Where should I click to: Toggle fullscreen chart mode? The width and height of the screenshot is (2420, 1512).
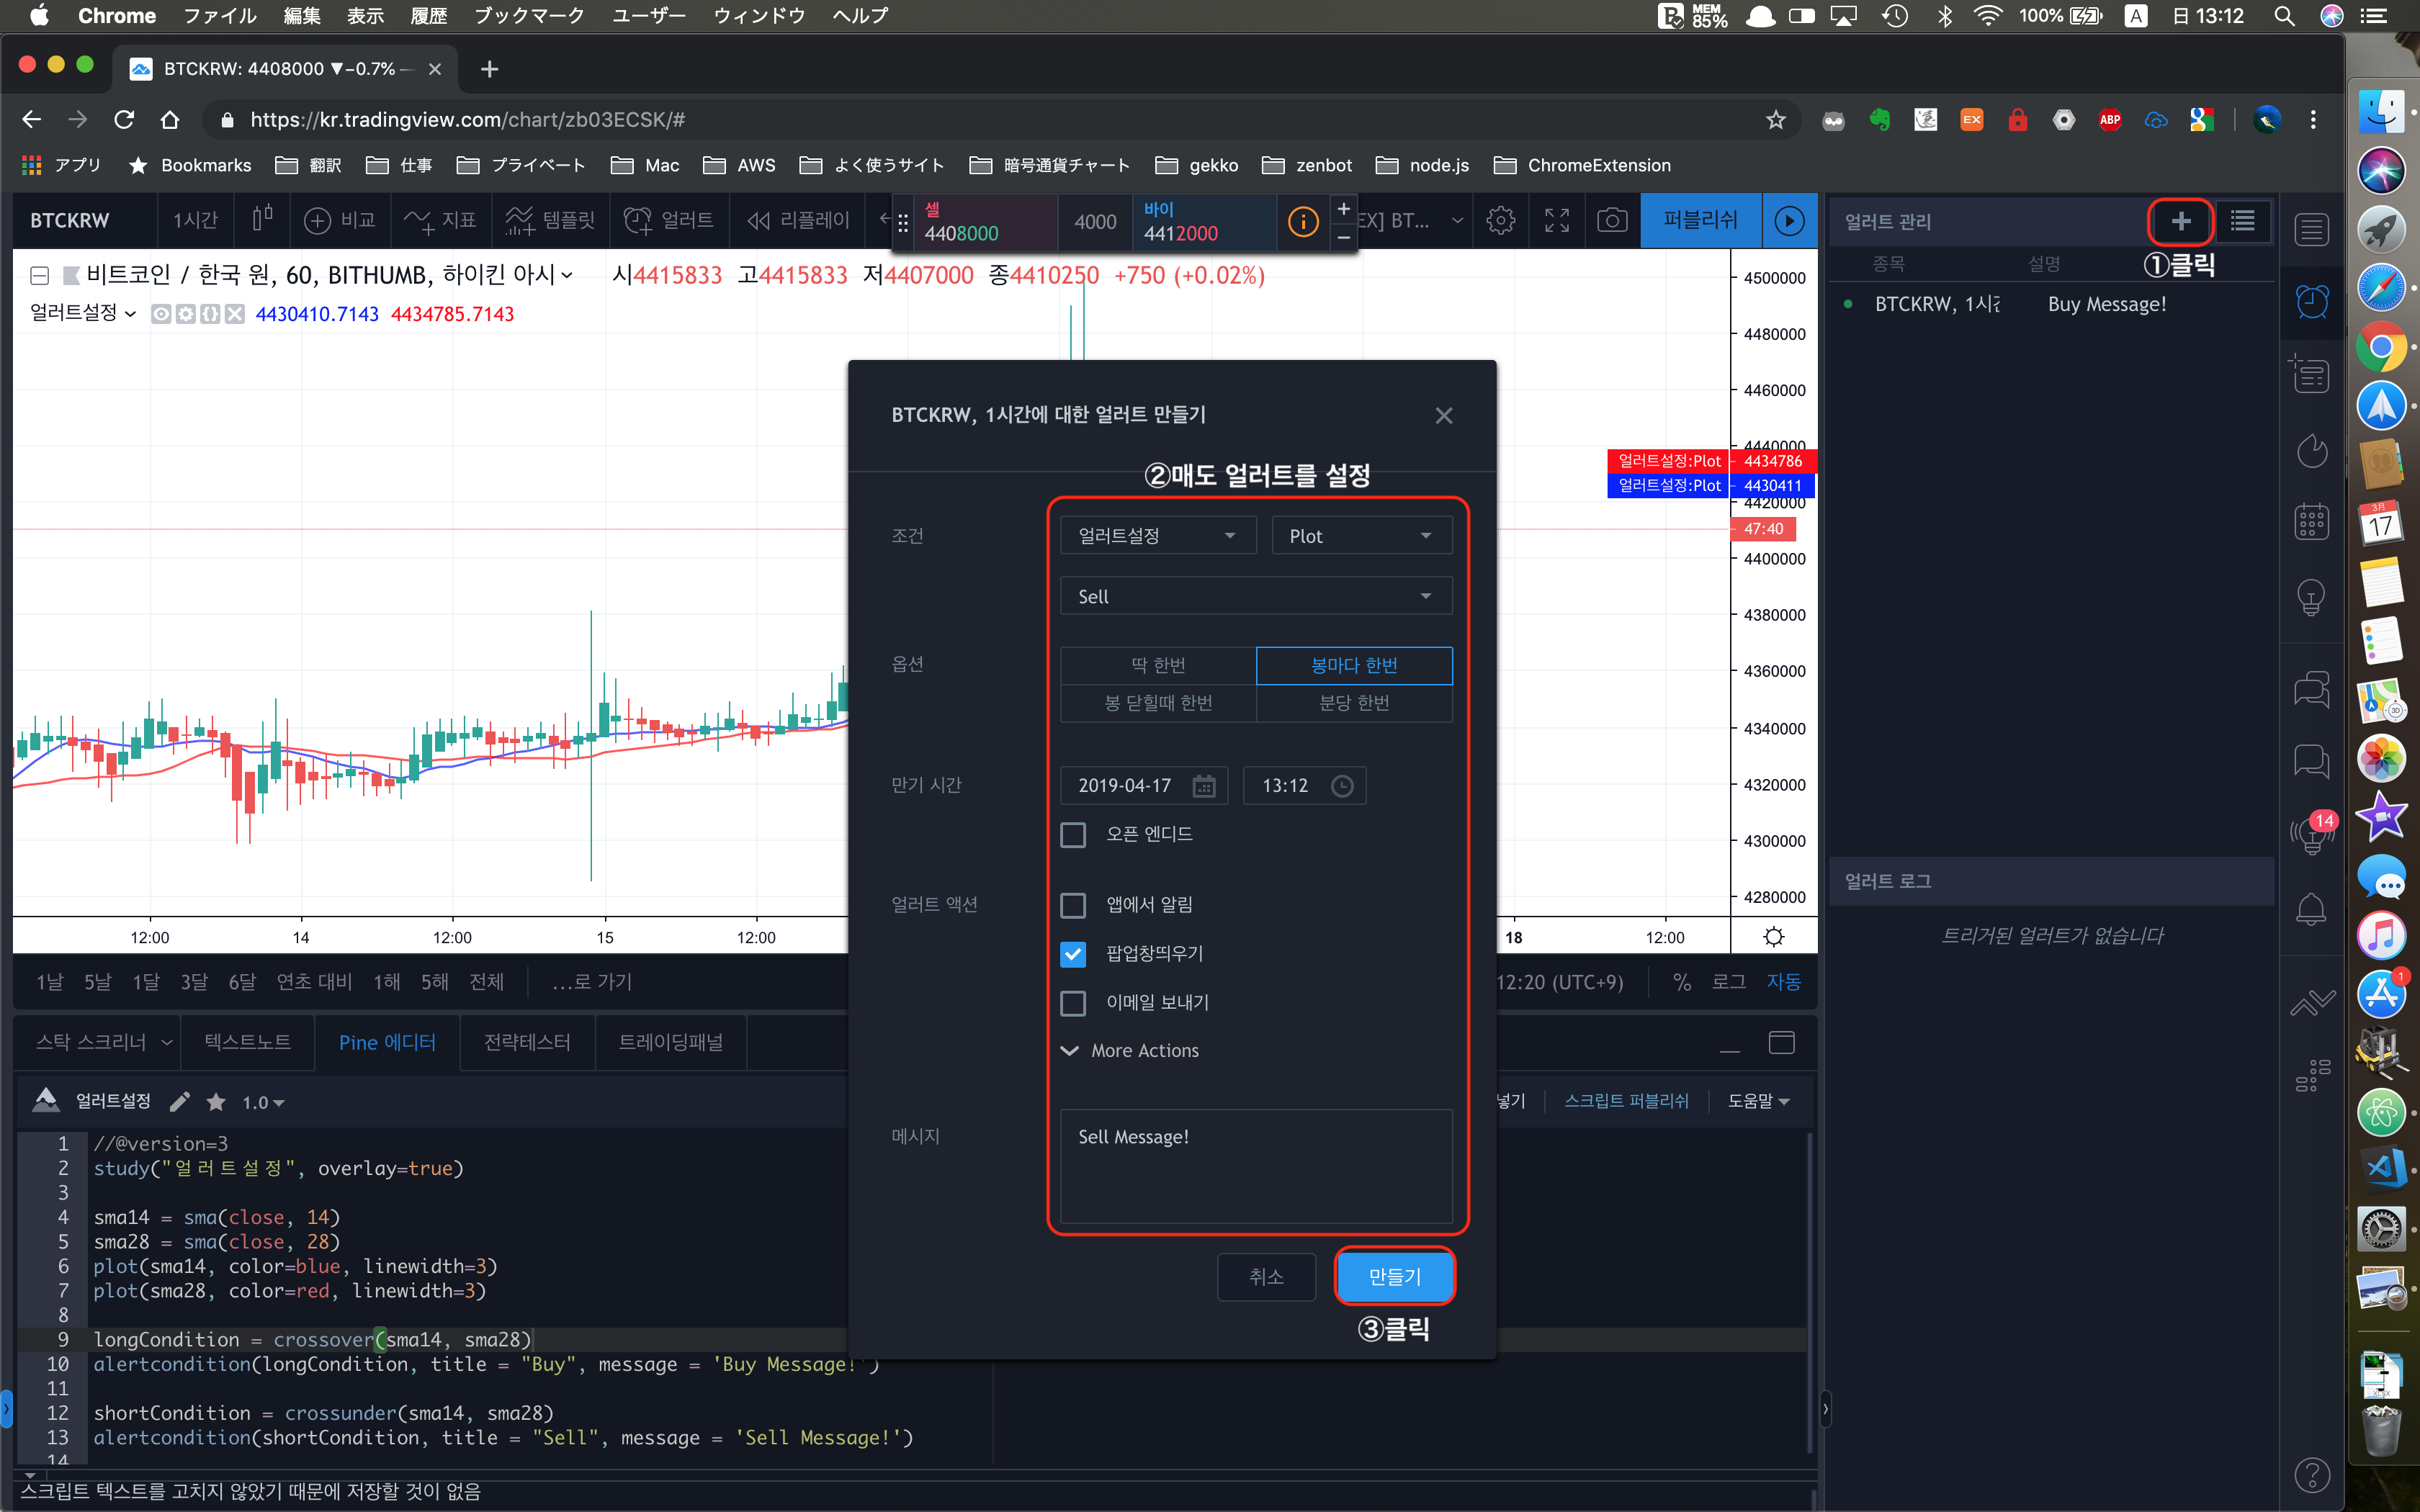[x=1557, y=220]
